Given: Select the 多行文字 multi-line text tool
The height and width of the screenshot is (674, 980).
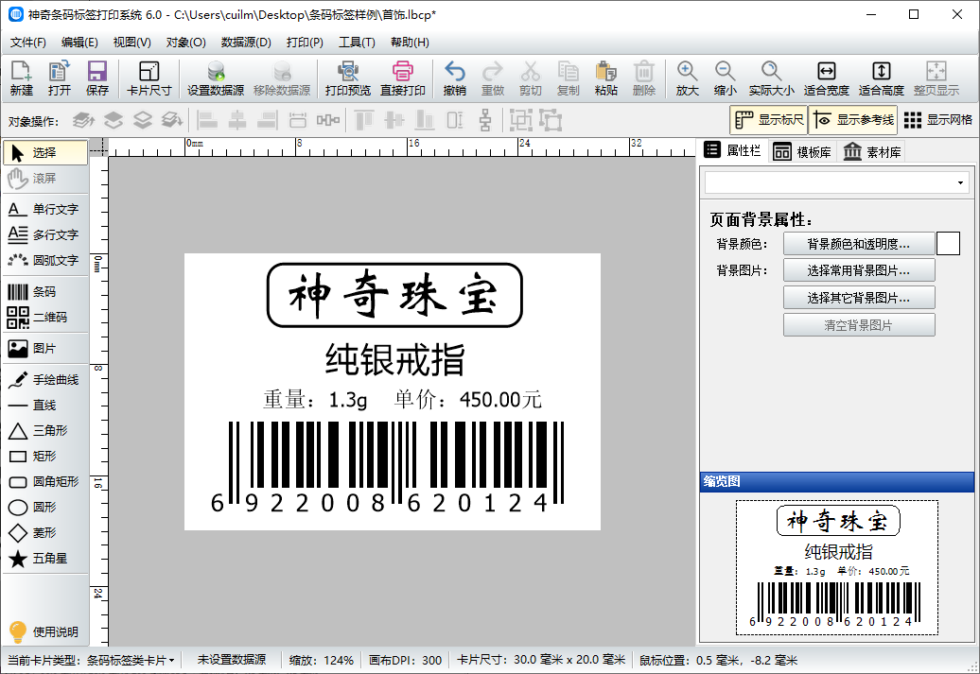Looking at the screenshot, I should click(44, 234).
